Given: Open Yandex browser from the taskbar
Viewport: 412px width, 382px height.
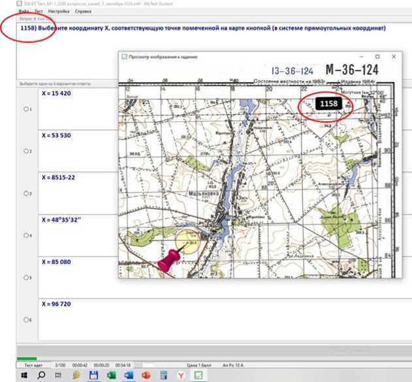Looking at the screenshot, I should pos(181,375).
